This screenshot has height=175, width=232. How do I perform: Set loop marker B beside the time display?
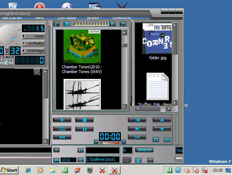124,142
